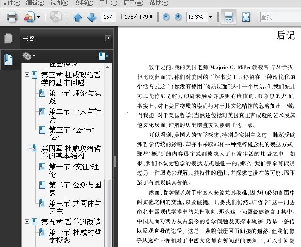301x247 pixels.
Task: Click the collaborate people icon
Action: [30, 17]
